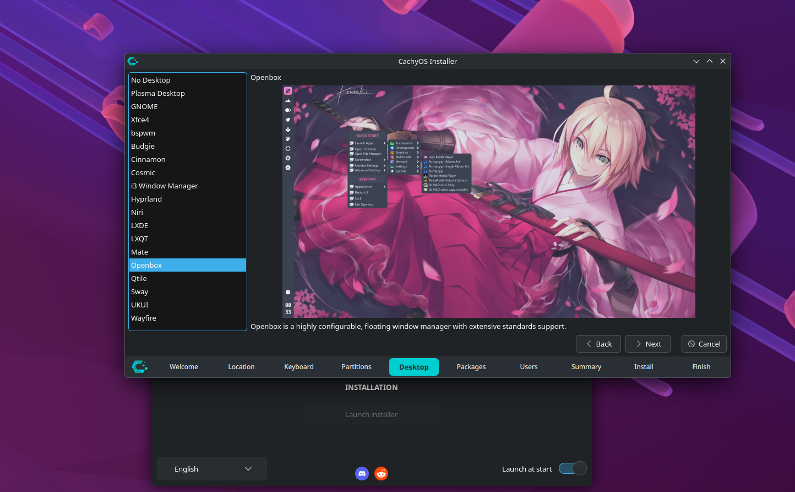This screenshot has height=492, width=795.
Task: Proceed with the Next button
Action: (647, 344)
